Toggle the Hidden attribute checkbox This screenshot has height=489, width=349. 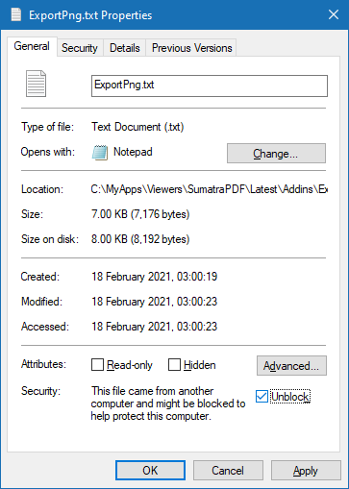[174, 364]
